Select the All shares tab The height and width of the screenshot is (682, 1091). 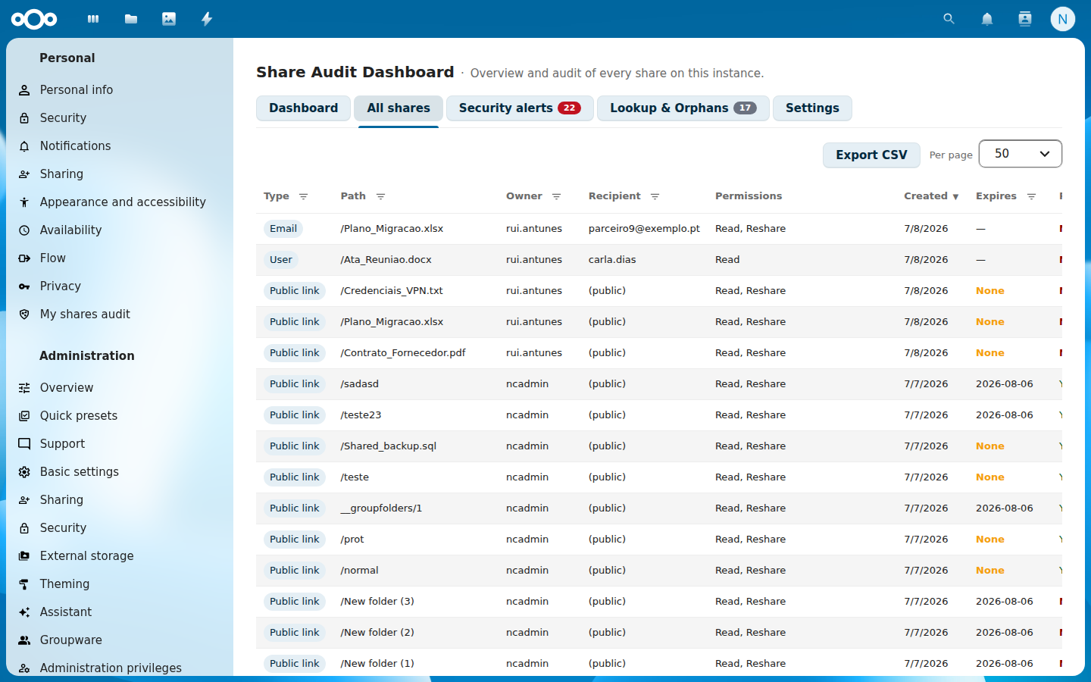[399, 108]
